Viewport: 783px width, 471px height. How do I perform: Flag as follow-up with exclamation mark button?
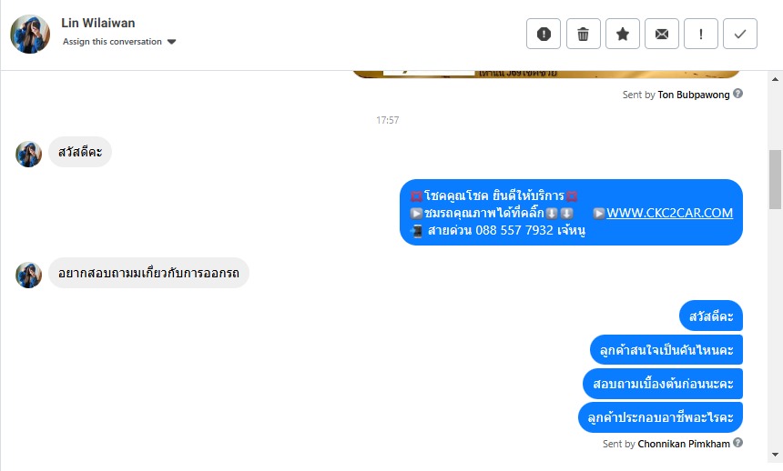(x=701, y=34)
